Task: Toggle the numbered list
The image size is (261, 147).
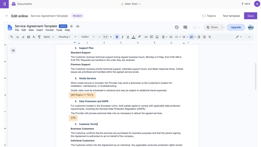Action: tap(192, 37)
